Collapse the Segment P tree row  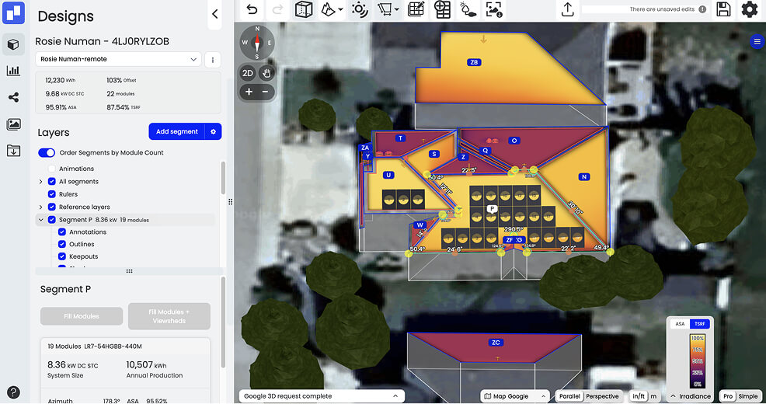click(x=41, y=220)
